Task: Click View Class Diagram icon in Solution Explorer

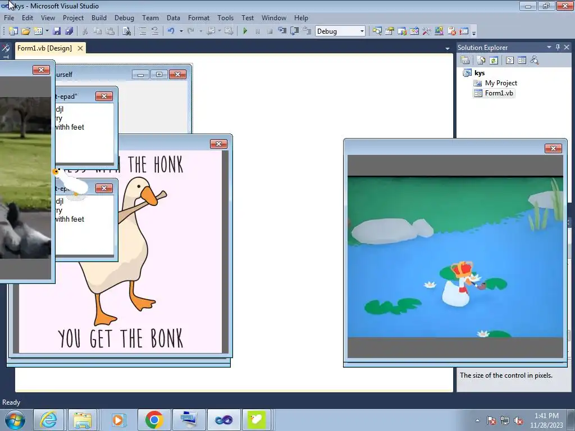Action: click(x=535, y=60)
